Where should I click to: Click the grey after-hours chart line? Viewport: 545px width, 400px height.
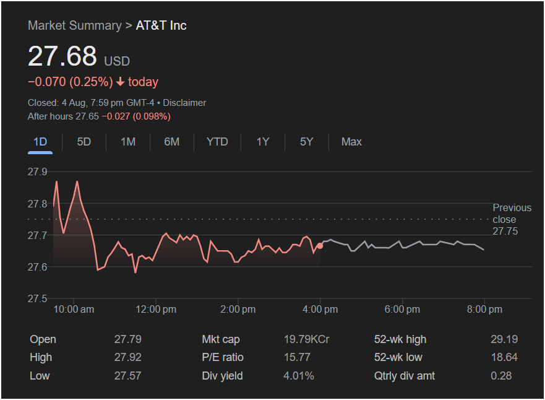pyautogui.click(x=402, y=246)
